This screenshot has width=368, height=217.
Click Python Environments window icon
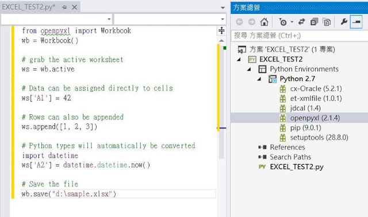(262, 69)
